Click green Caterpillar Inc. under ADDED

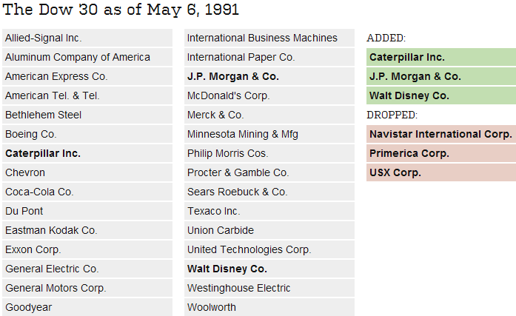pyautogui.click(x=441, y=57)
